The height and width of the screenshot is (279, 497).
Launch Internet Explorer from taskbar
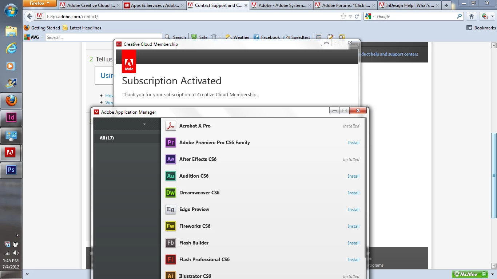coord(11,48)
